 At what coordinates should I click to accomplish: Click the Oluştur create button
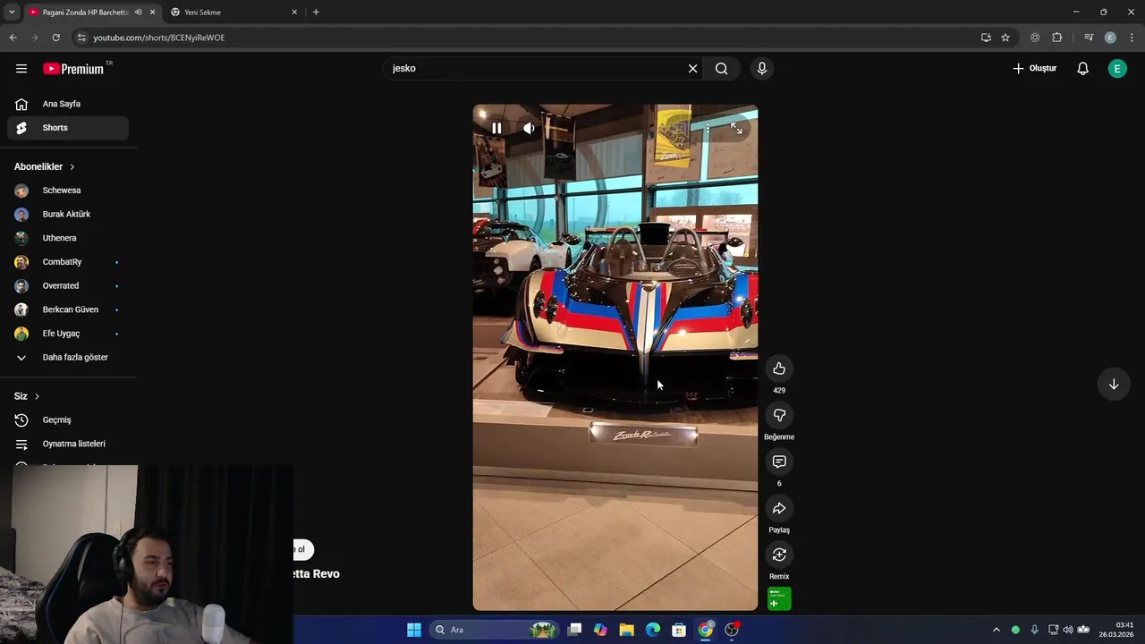1034,69
